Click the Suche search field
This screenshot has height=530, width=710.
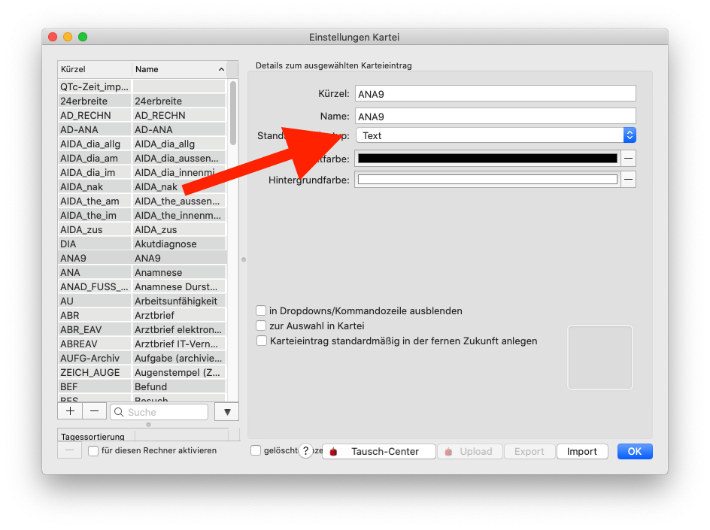(159, 412)
